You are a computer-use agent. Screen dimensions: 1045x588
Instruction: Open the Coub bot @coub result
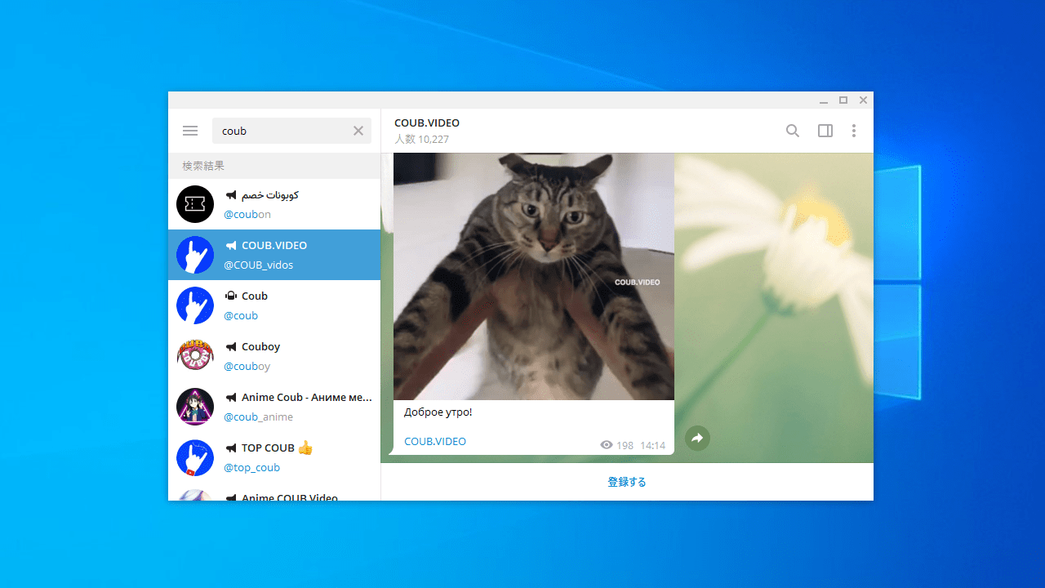274,305
